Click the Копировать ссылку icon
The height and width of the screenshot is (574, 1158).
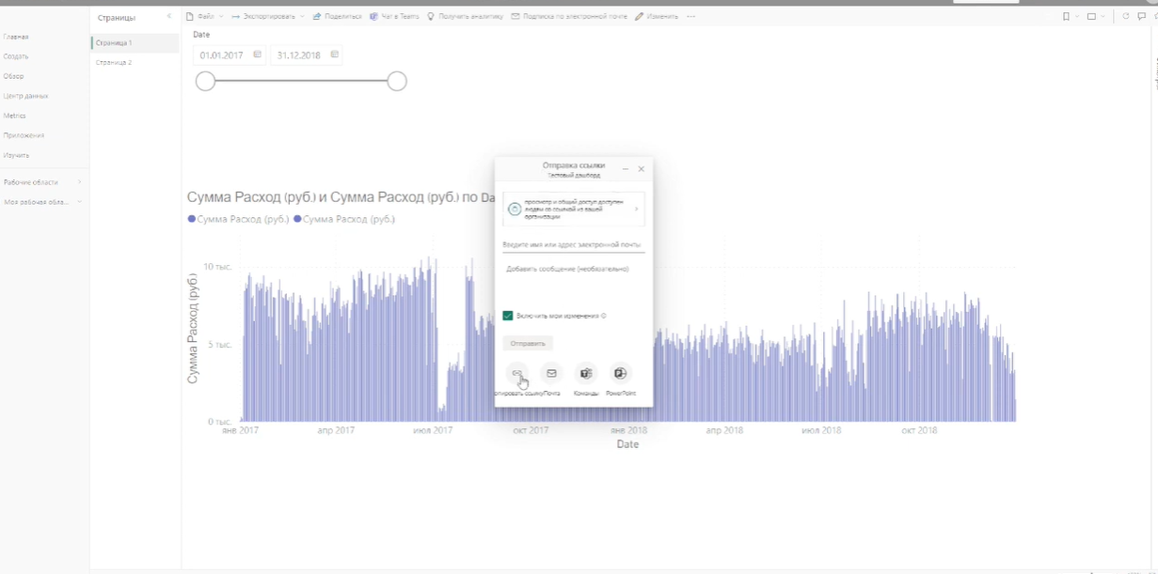[516, 373]
